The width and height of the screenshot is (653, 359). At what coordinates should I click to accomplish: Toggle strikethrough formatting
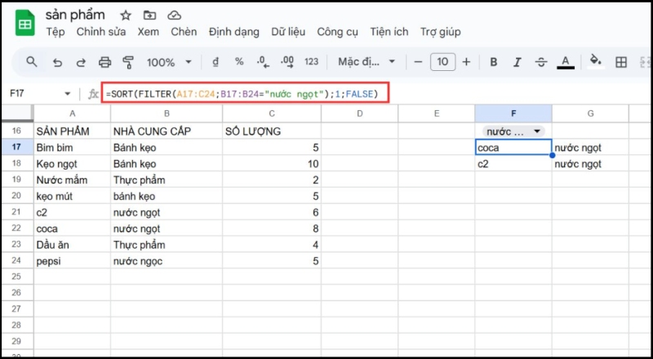pyautogui.click(x=541, y=63)
